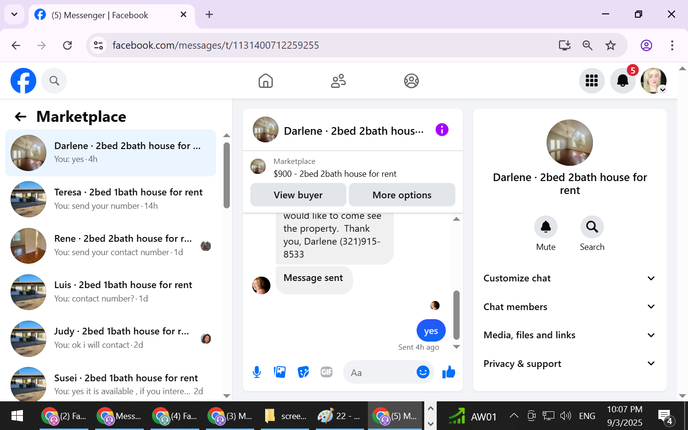Open the Friends icon in top navigation
The width and height of the screenshot is (688, 430).
pos(338,81)
